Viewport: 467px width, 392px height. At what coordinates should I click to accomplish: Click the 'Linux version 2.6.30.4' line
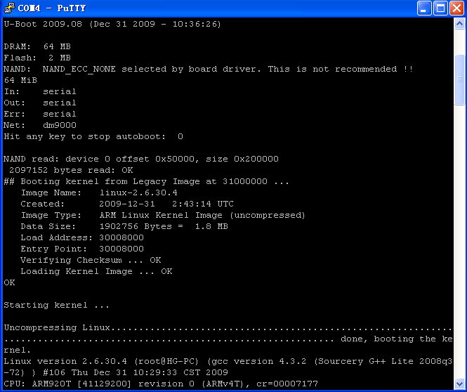(228, 361)
